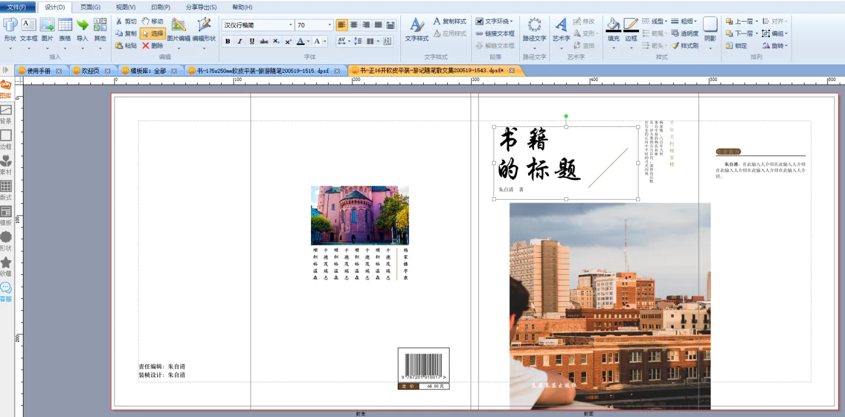Activate the 选择 select tool
Viewport: 845px width, 417px height.
(153, 33)
